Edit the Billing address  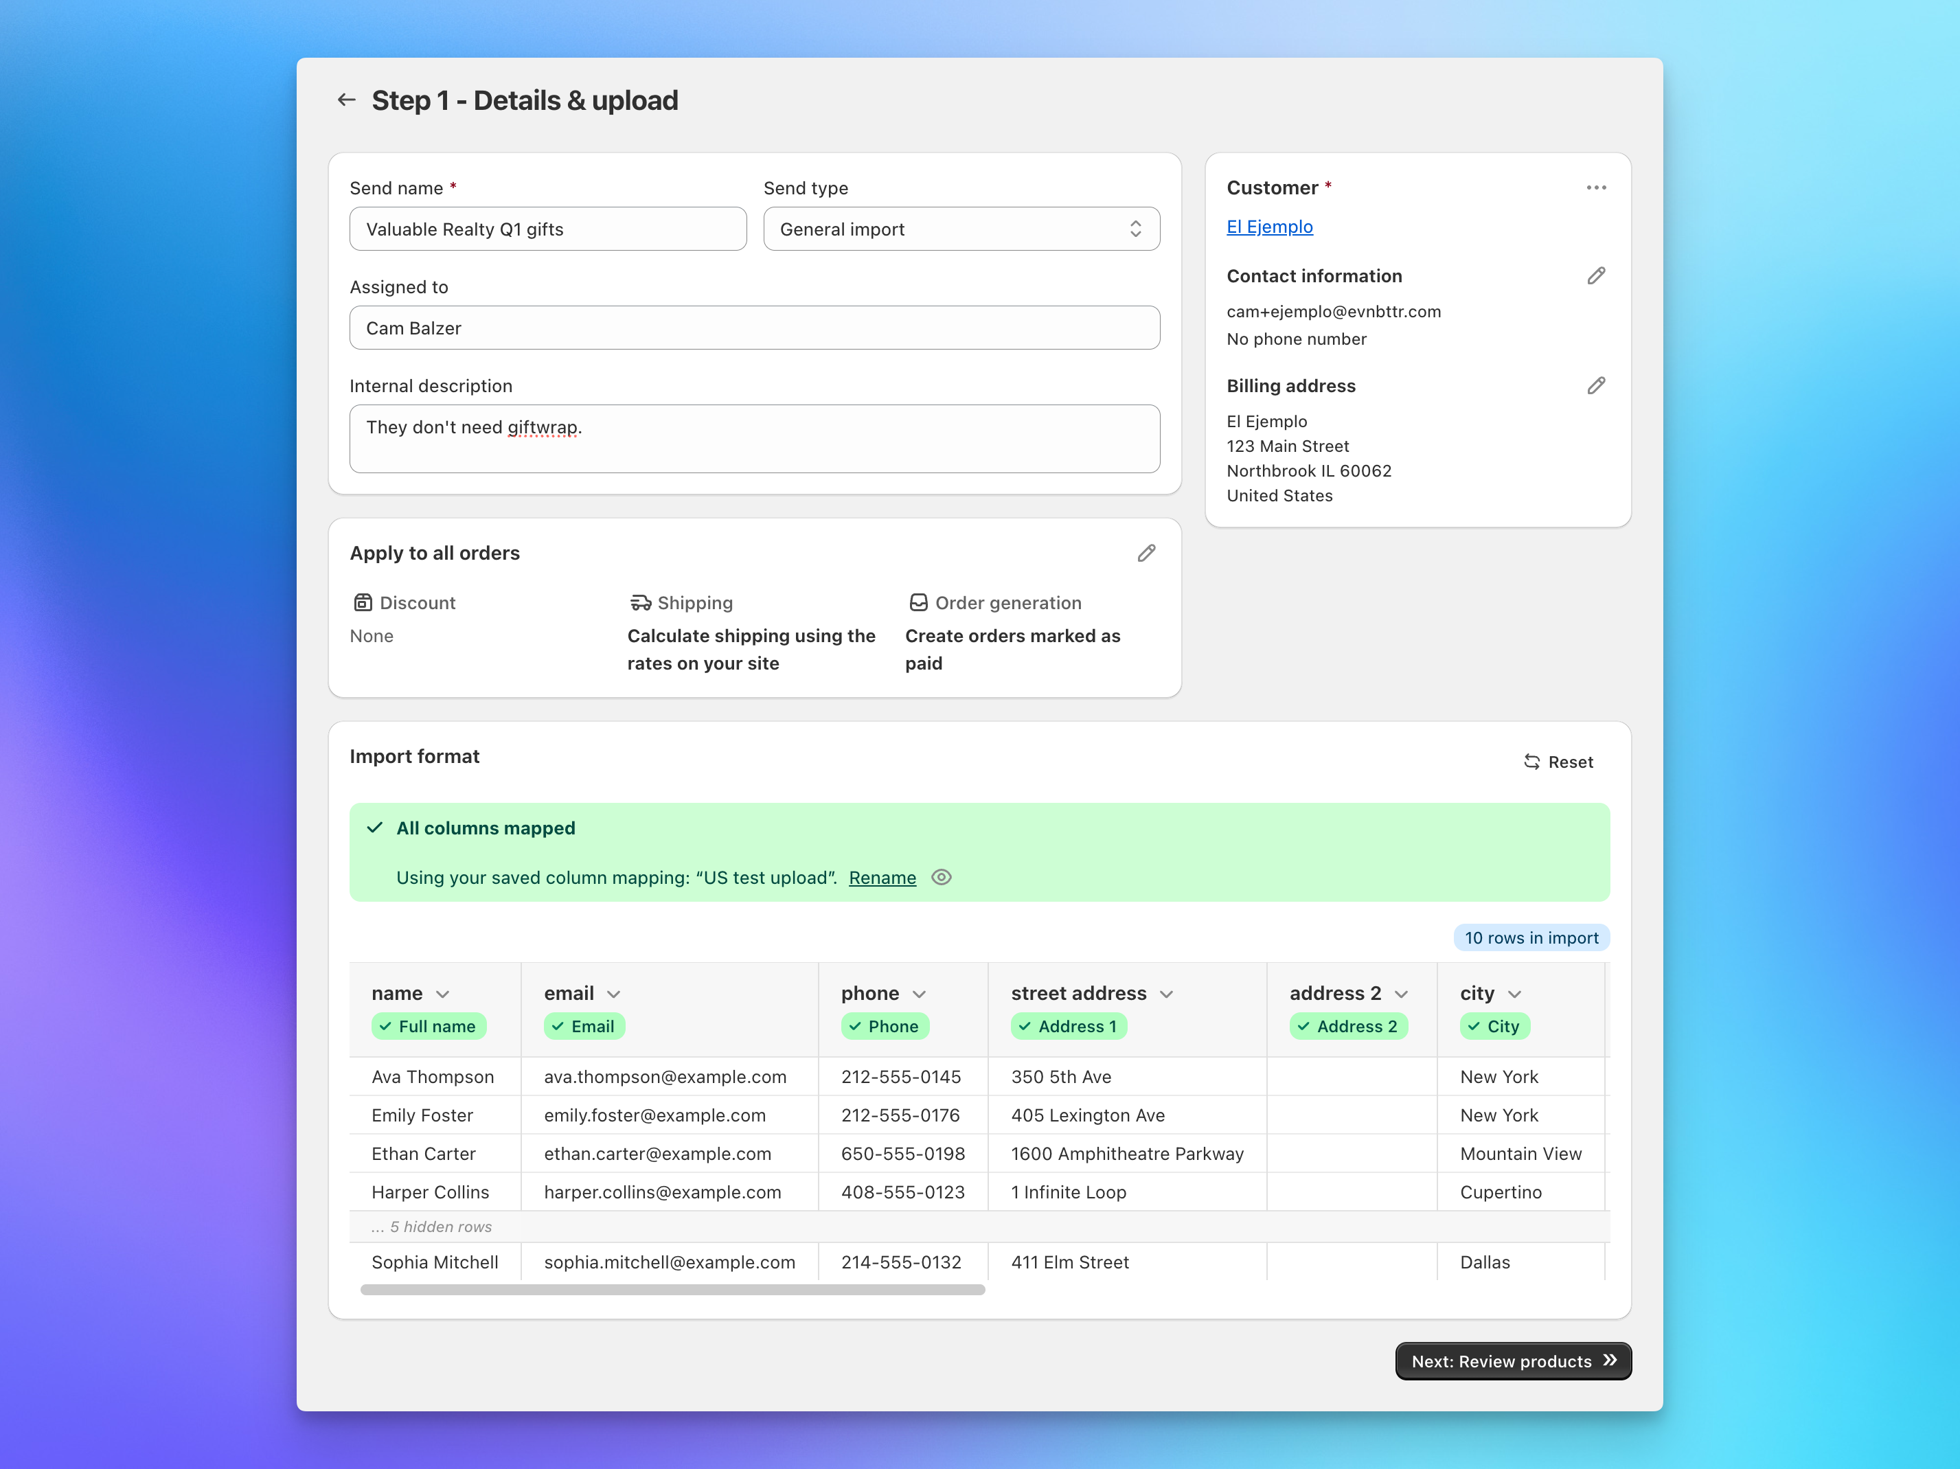point(1596,385)
